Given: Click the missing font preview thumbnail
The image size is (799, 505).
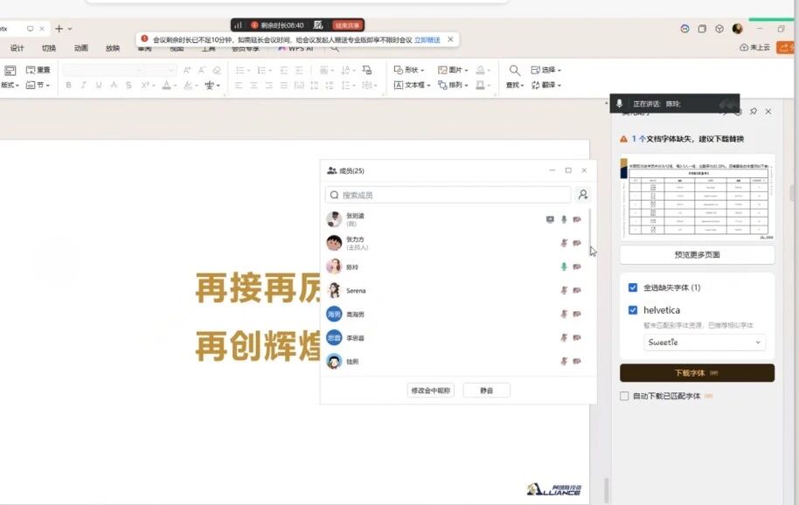Looking at the screenshot, I should [x=697, y=197].
